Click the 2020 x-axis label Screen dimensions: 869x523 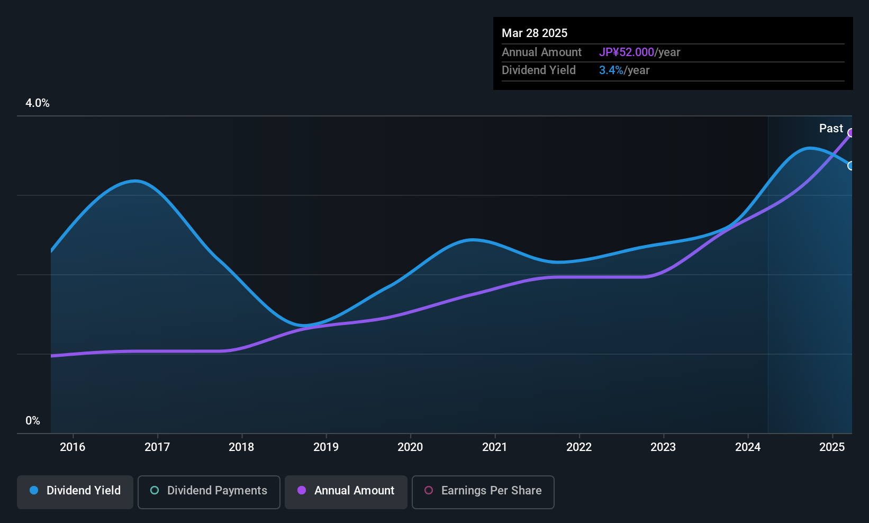[410, 447]
